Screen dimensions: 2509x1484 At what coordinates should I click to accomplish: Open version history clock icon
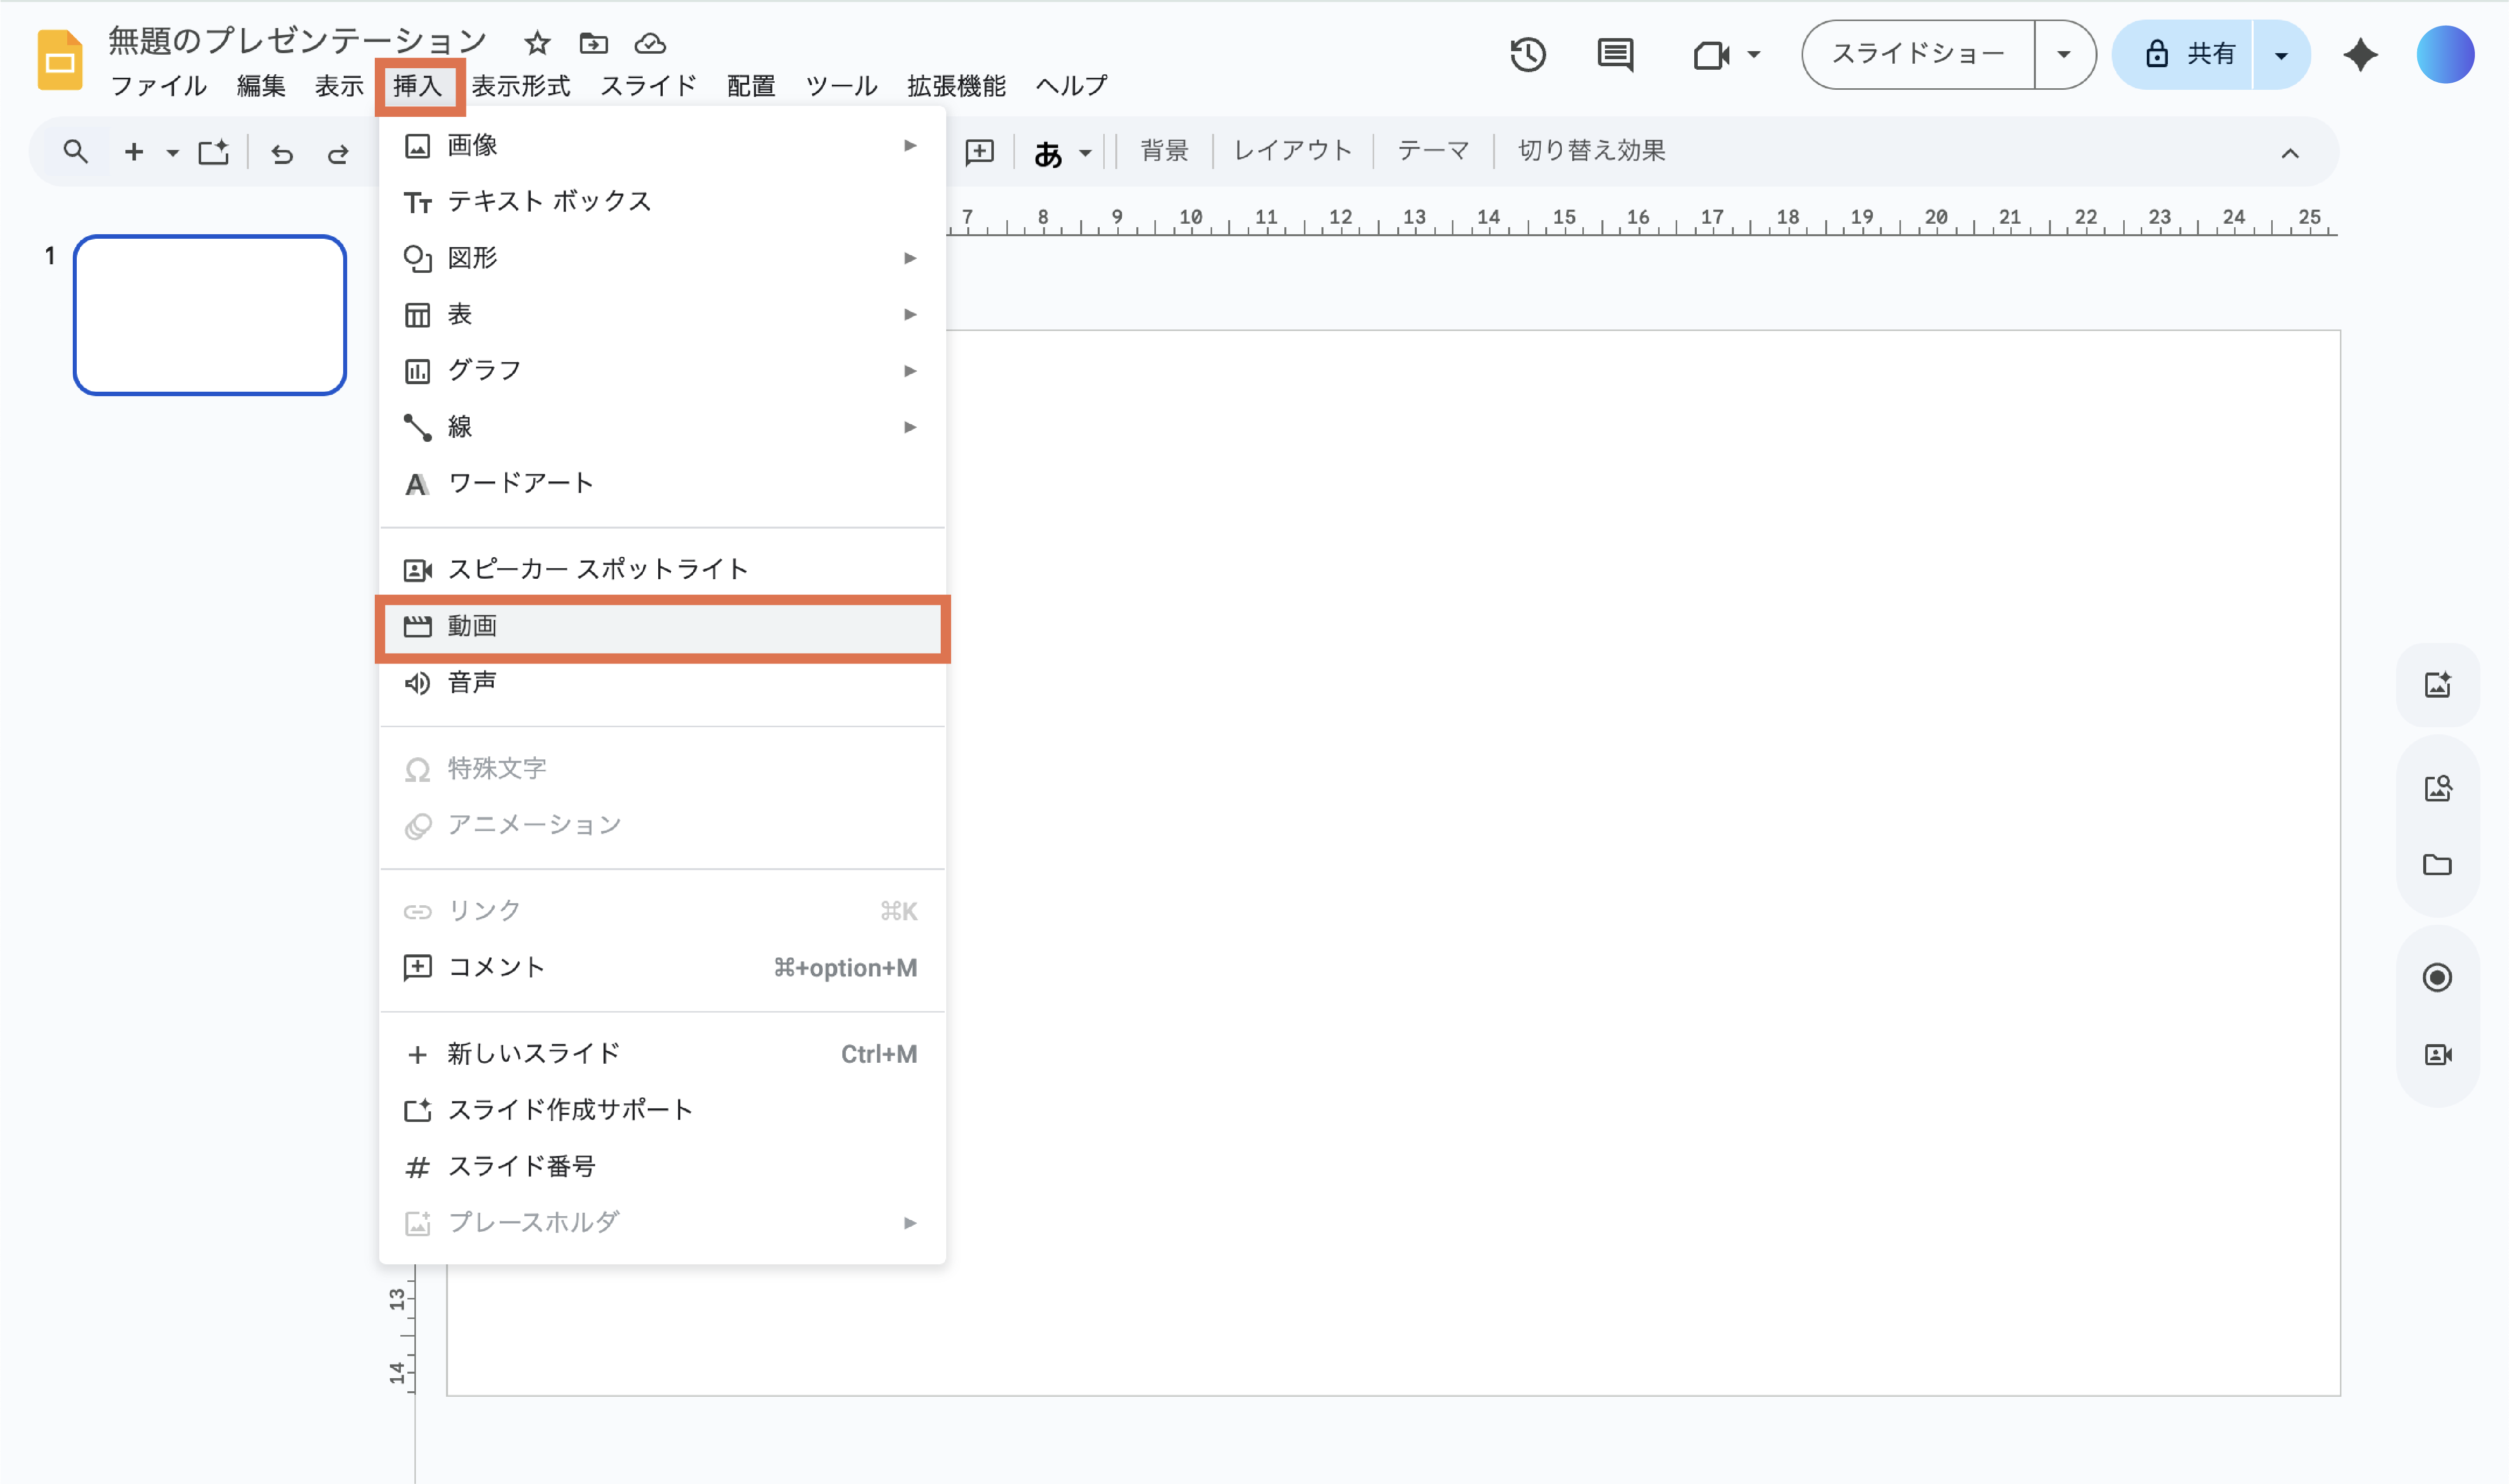point(1528,54)
